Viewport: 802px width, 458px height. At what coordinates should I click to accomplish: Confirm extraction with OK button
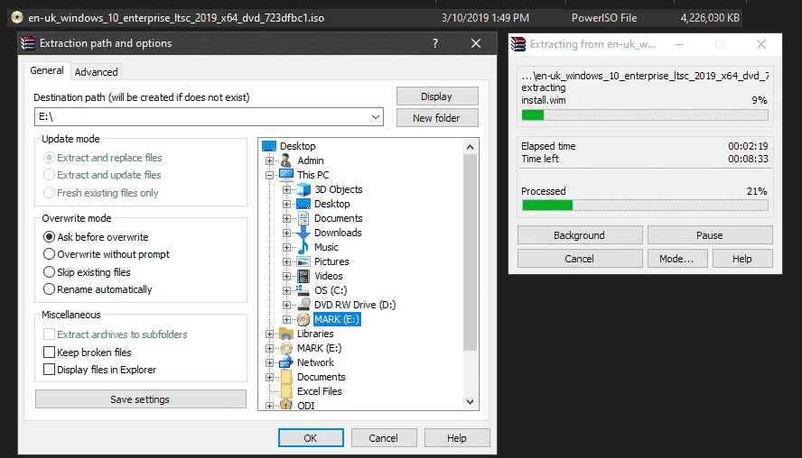coord(311,438)
